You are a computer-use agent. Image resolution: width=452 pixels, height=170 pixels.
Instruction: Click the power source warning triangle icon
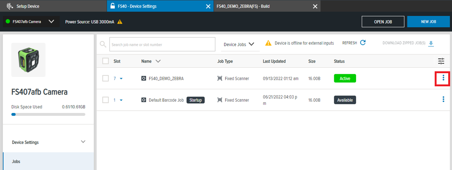point(120,22)
